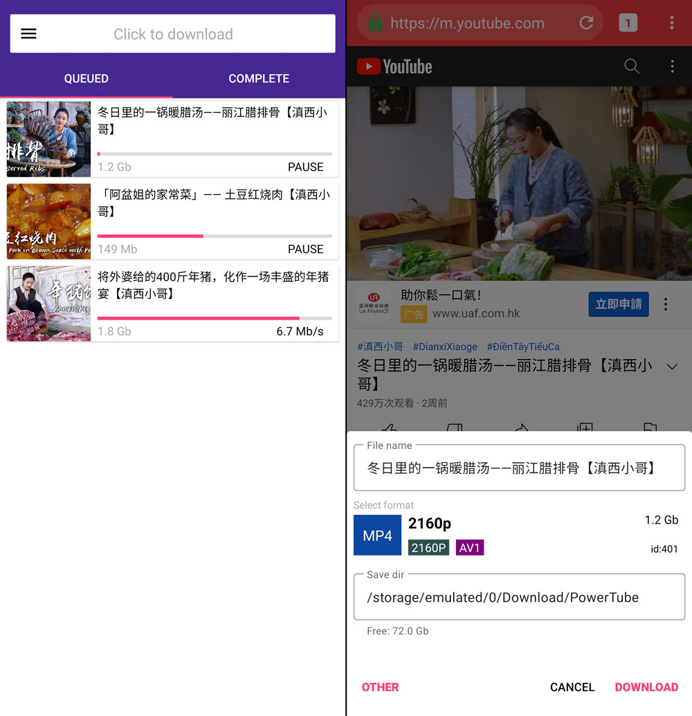Open the browser three-dot menu
The height and width of the screenshot is (716, 692).
click(672, 23)
